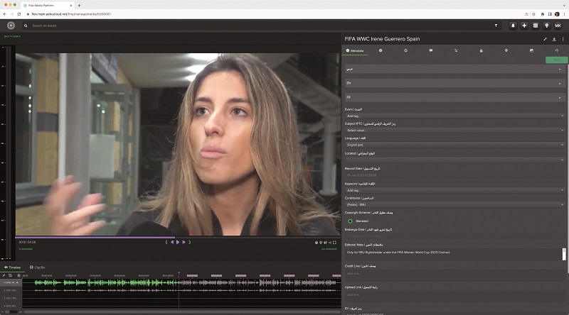Screen dimensions: 569x315
Task: Click the Editorial Note inner scrollbar
Action: point(563,254)
